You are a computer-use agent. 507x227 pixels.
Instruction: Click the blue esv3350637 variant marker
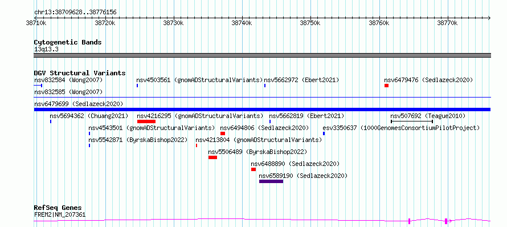tap(324, 133)
